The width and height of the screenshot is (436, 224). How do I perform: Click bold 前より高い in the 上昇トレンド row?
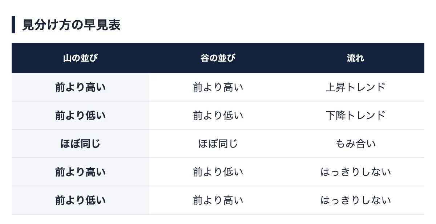click(80, 87)
